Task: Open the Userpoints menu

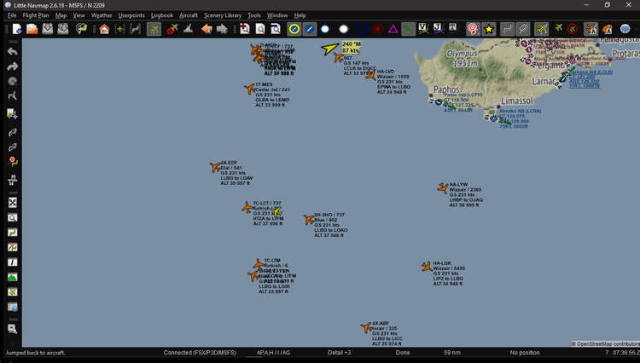Action: [x=131, y=15]
